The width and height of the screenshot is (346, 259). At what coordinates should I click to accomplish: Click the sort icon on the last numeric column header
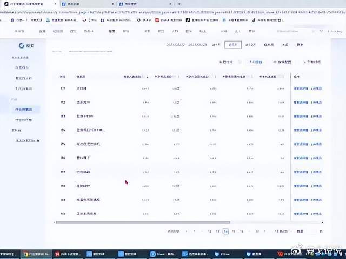284,77
